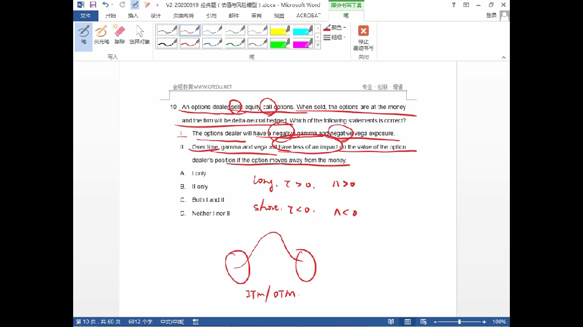The height and width of the screenshot is (327, 583).
Task: Click the Word application icon
Action: [80, 5]
